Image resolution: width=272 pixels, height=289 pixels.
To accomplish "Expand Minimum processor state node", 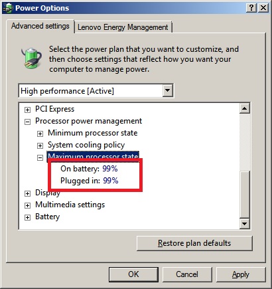I will (40, 134).
